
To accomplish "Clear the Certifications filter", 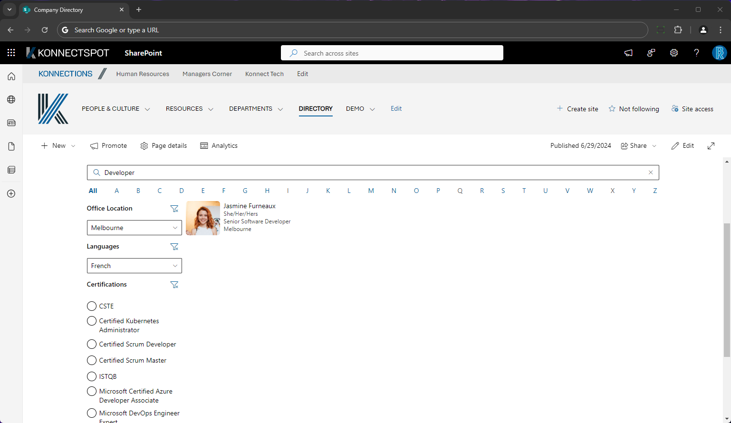I will [x=174, y=285].
